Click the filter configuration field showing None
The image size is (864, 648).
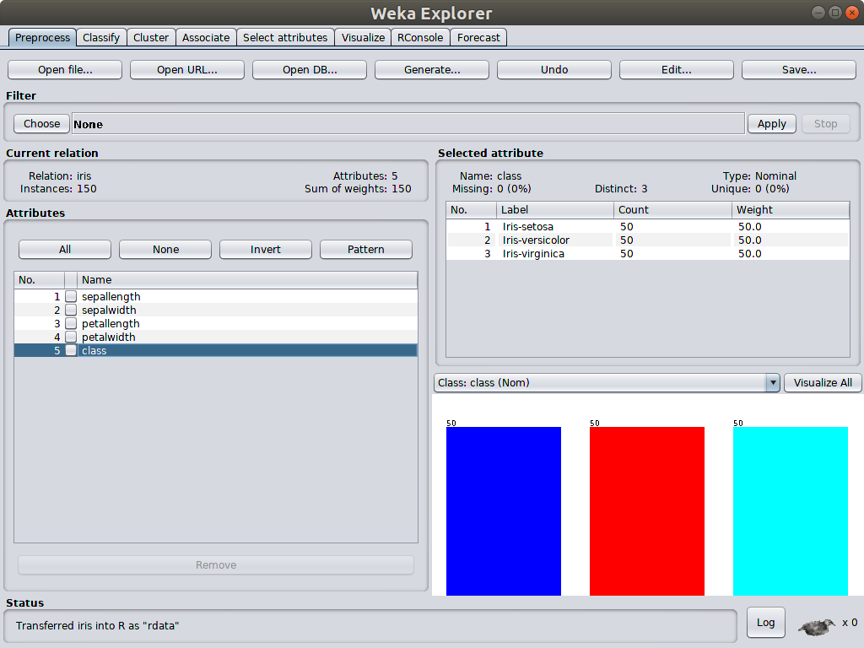(408, 124)
